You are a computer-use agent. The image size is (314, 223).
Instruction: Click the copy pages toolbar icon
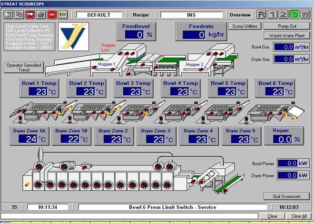[x=19, y=15]
